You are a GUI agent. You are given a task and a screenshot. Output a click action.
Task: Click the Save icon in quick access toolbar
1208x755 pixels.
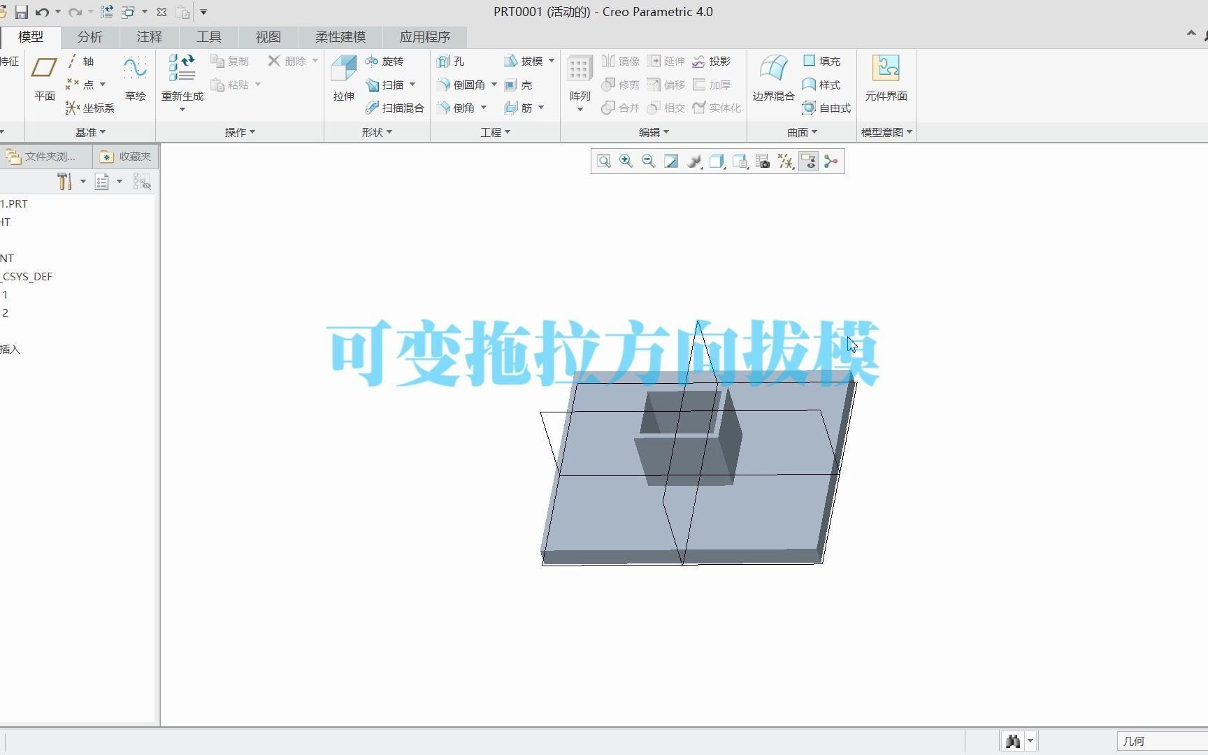pos(21,12)
